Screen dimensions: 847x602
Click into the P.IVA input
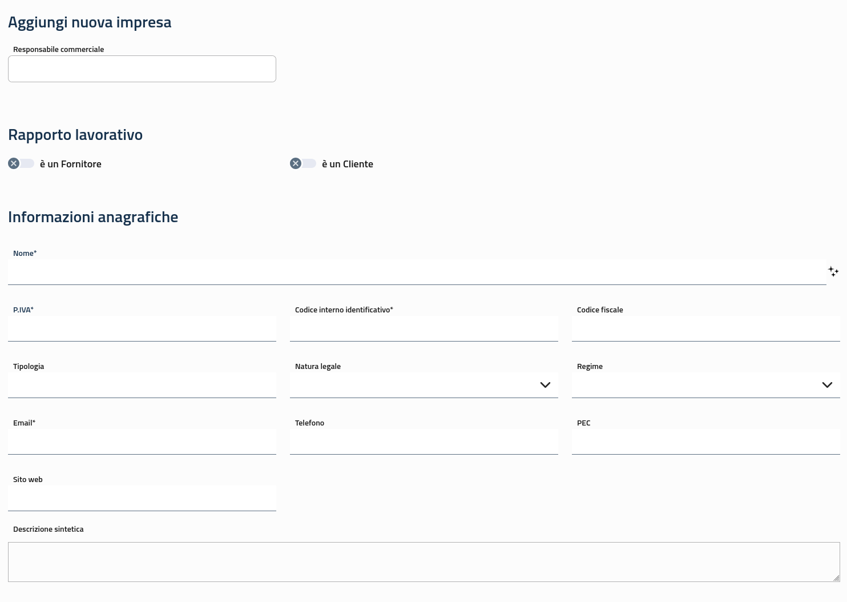tap(142, 329)
